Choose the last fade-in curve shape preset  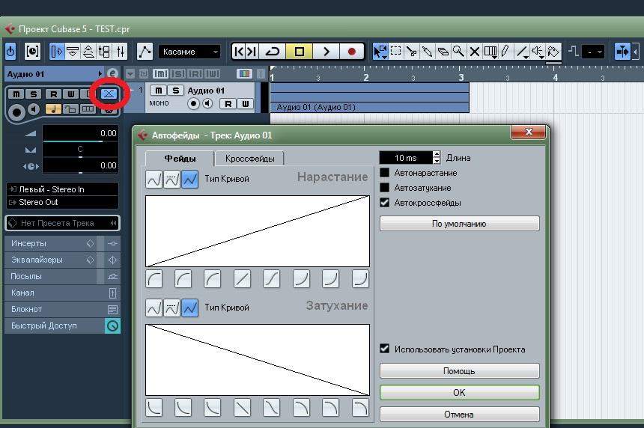coord(360,279)
